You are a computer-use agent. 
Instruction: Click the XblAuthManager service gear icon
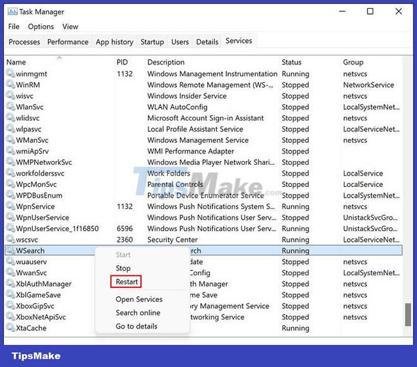click(x=11, y=283)
